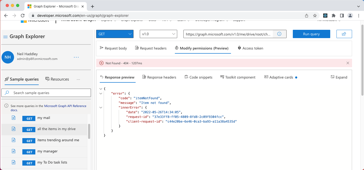Dismiss the Not Found error banner
The height and width of the screenshot is (170, 364).
(x=348, y=63)
